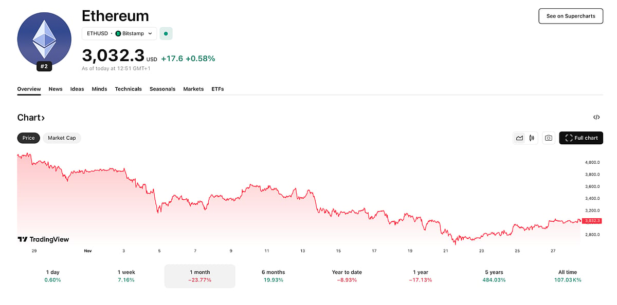This screenshot has width=617, height=305.
Task: Click the green market status indicator
Action: coord(166,33)
